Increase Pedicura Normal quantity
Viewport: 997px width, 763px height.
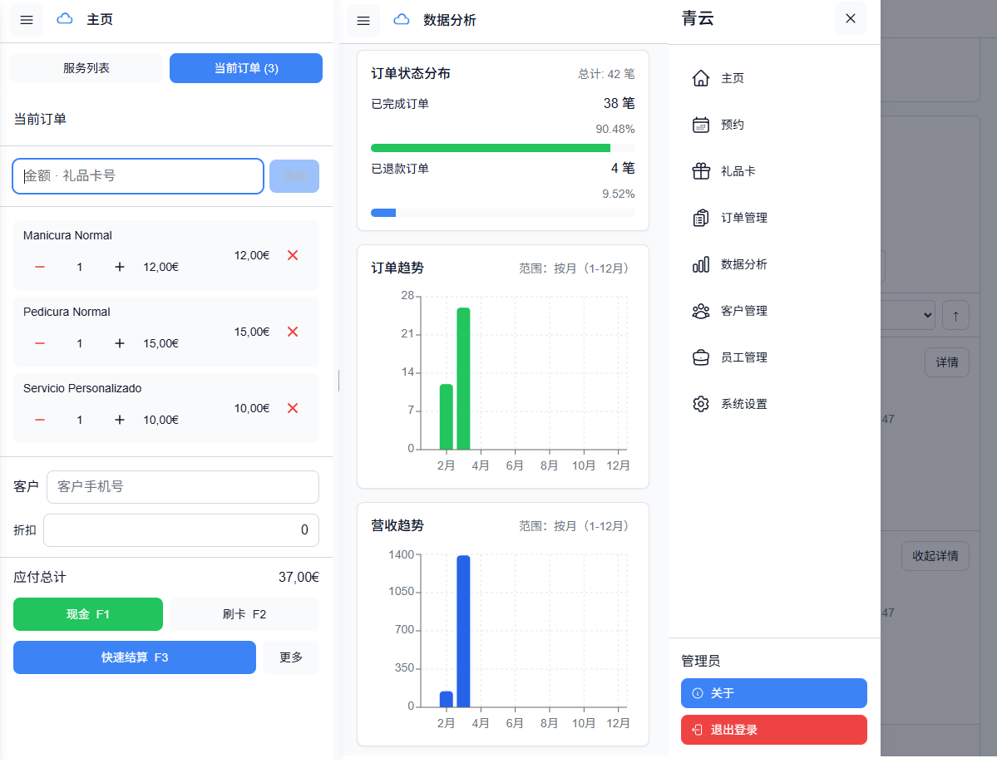pyautogui.click(x=120, y=343)
